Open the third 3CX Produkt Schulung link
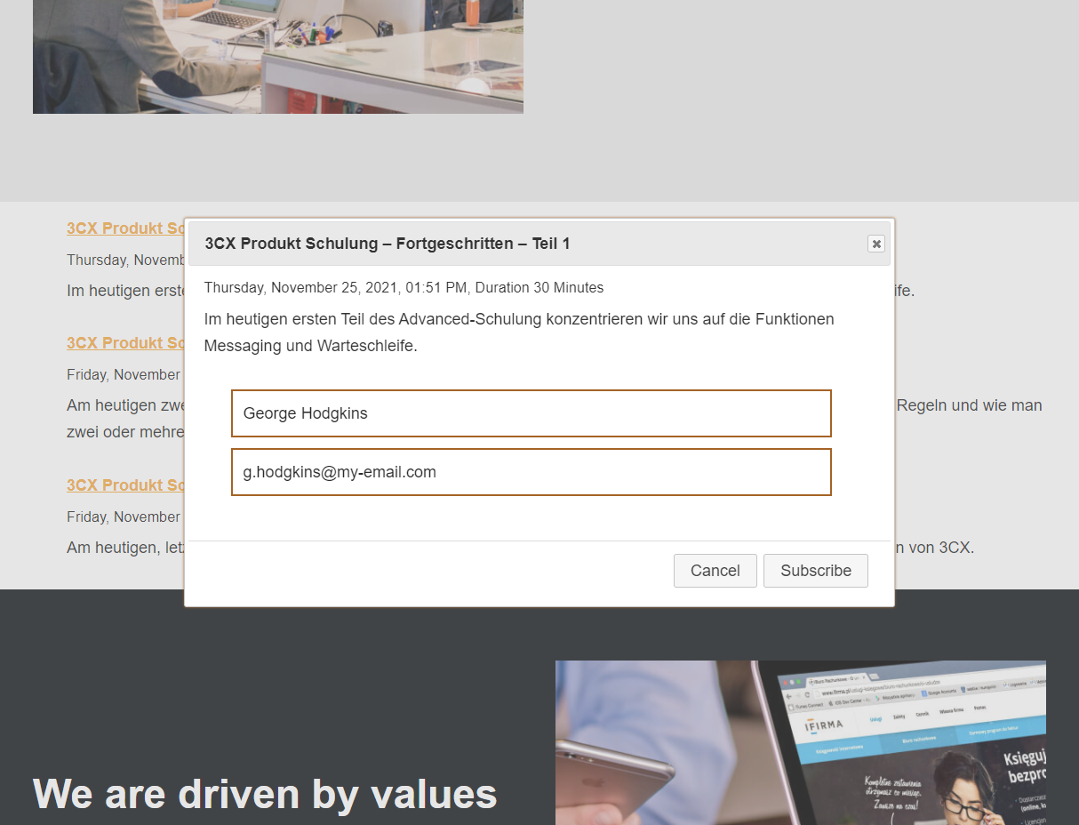 pos(126,485)
